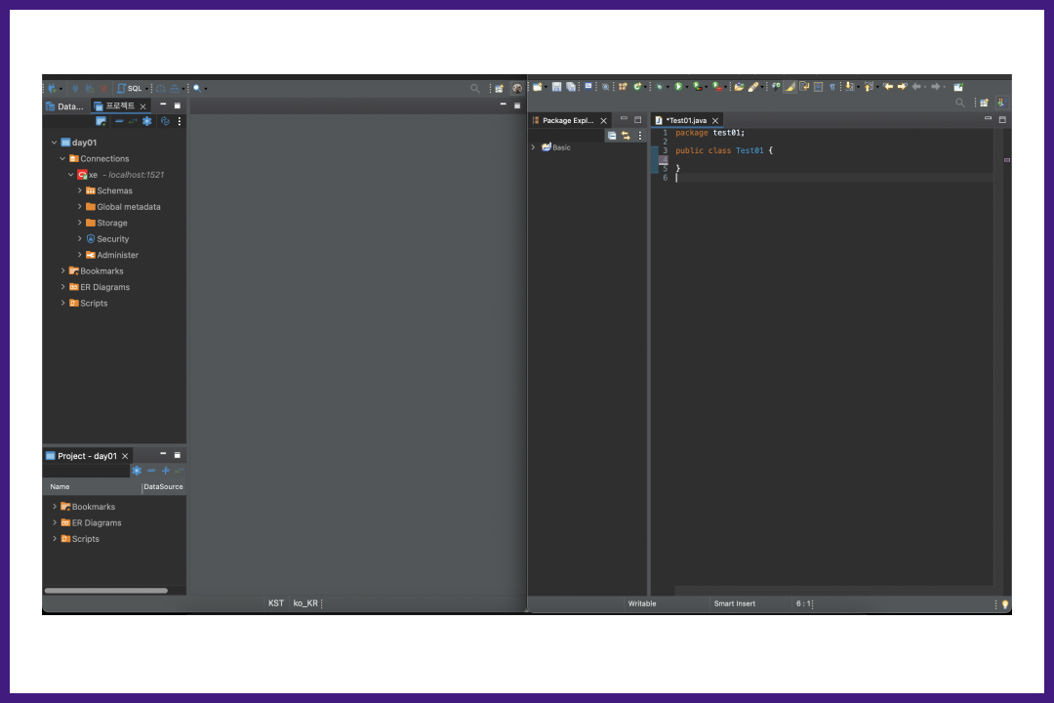
Task: Open the Run button dropdown arrow in Eclipse
Action: (687, 87)
